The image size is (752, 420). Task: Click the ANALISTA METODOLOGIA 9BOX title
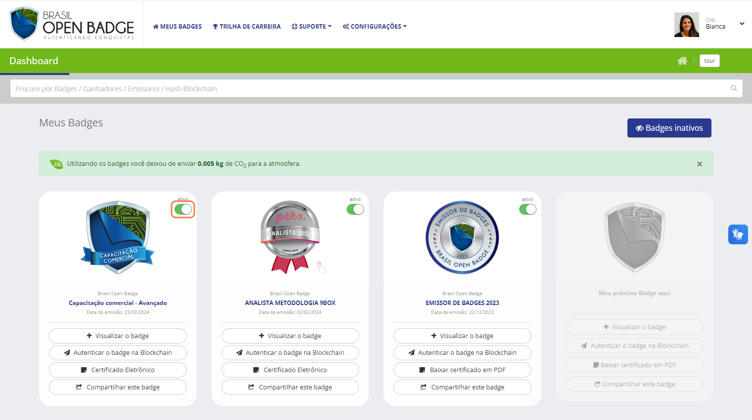(290, 303)
